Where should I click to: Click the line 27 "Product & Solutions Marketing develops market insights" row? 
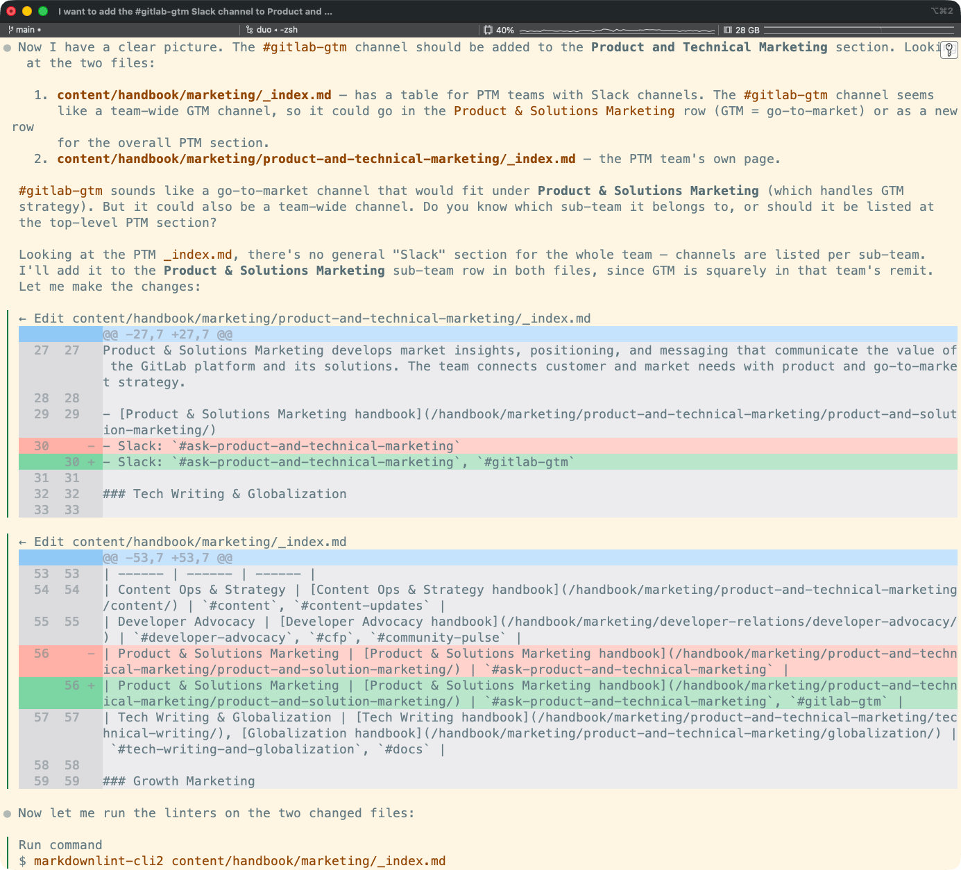488,366
